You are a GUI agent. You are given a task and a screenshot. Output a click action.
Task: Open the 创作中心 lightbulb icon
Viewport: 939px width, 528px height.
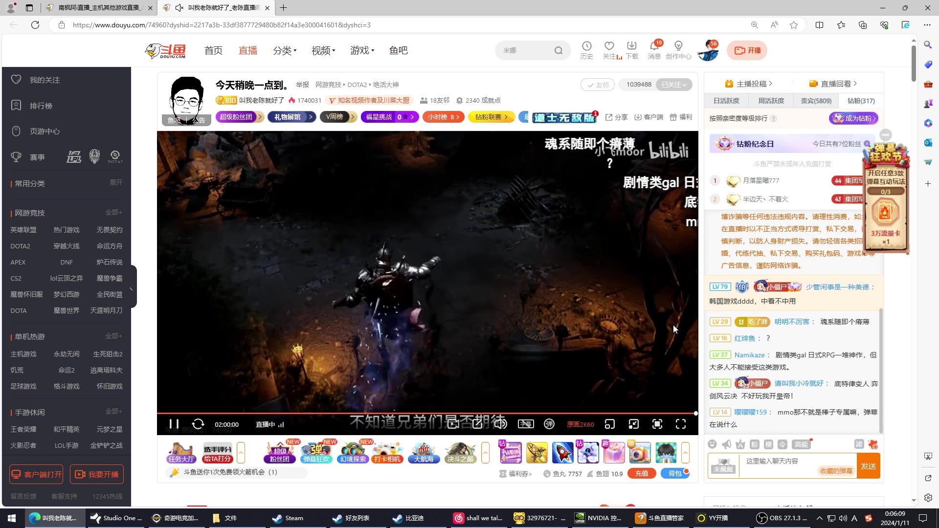678,50
